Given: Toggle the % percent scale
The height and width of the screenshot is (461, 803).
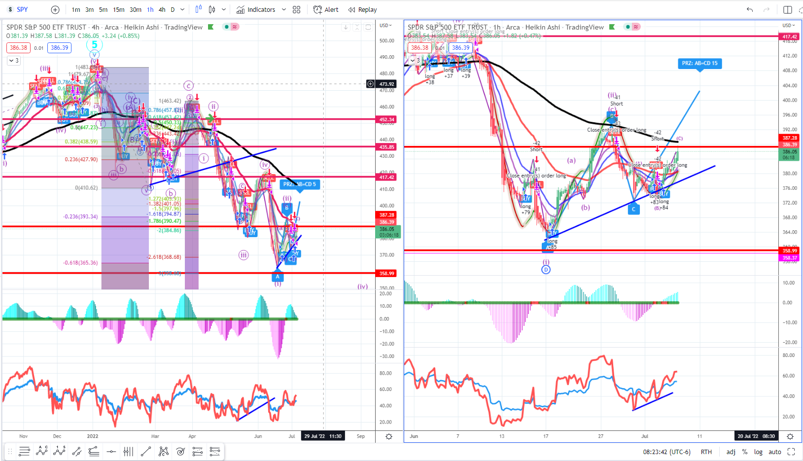Looking at the screenshot, I should tap(745, 452).
